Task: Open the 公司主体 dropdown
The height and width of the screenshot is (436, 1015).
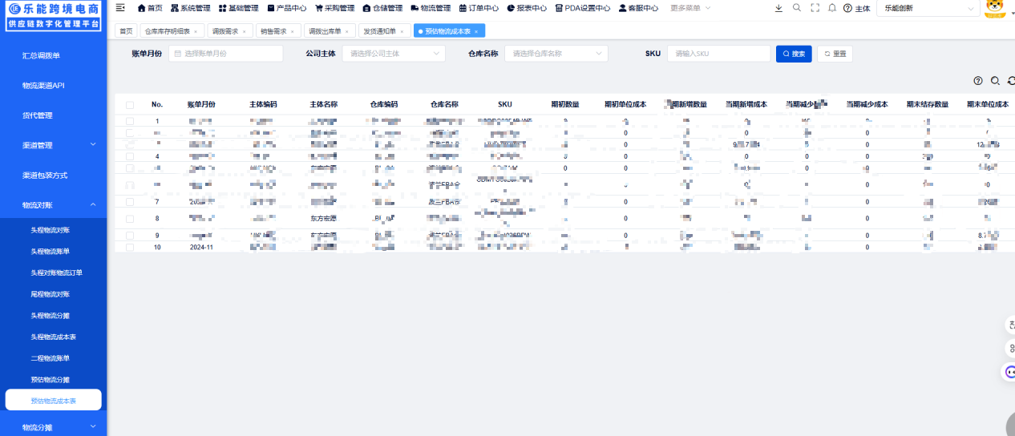Action: (394, 54)
